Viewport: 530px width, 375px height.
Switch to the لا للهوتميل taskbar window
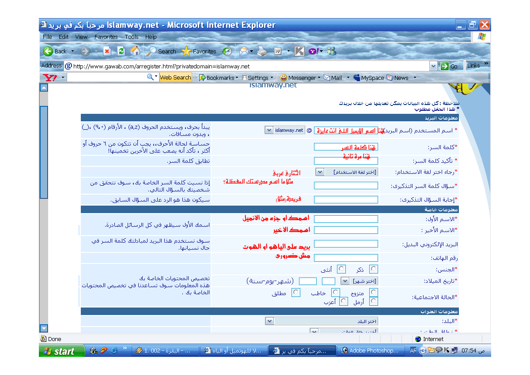tap(234, 351)
